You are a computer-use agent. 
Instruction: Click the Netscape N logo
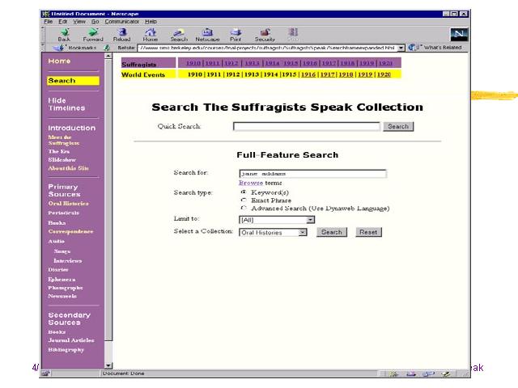coord(459,34)
